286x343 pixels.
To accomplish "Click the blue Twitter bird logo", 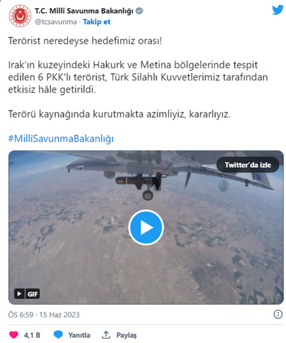I will [278, 10].
